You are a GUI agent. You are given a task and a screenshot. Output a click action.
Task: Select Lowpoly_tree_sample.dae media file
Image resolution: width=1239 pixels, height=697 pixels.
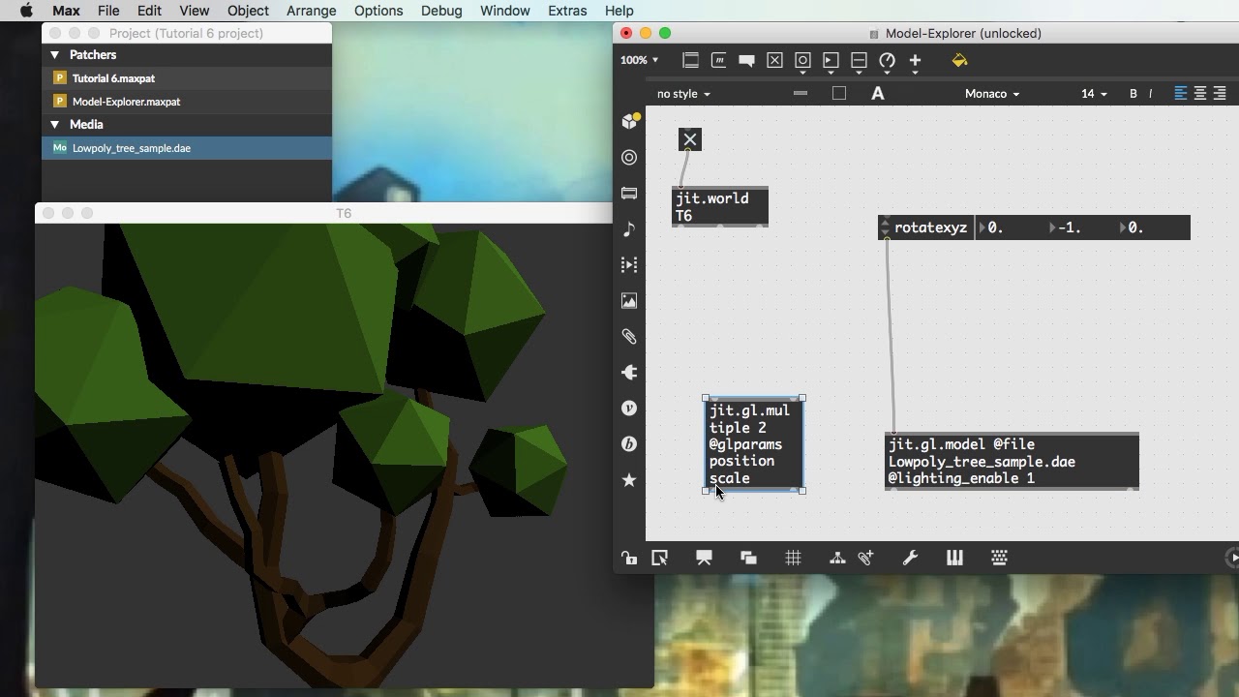click(x=187, y=148)
